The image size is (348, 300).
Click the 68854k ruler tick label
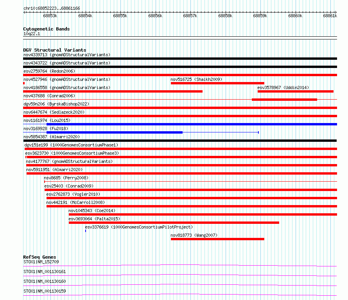(x=85, y=16)
